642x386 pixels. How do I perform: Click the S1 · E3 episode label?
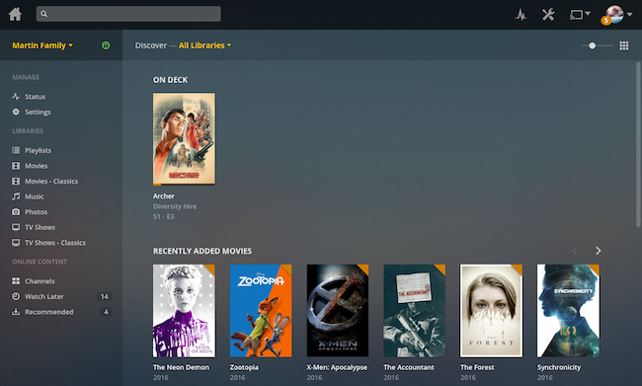tap(163, 216)
